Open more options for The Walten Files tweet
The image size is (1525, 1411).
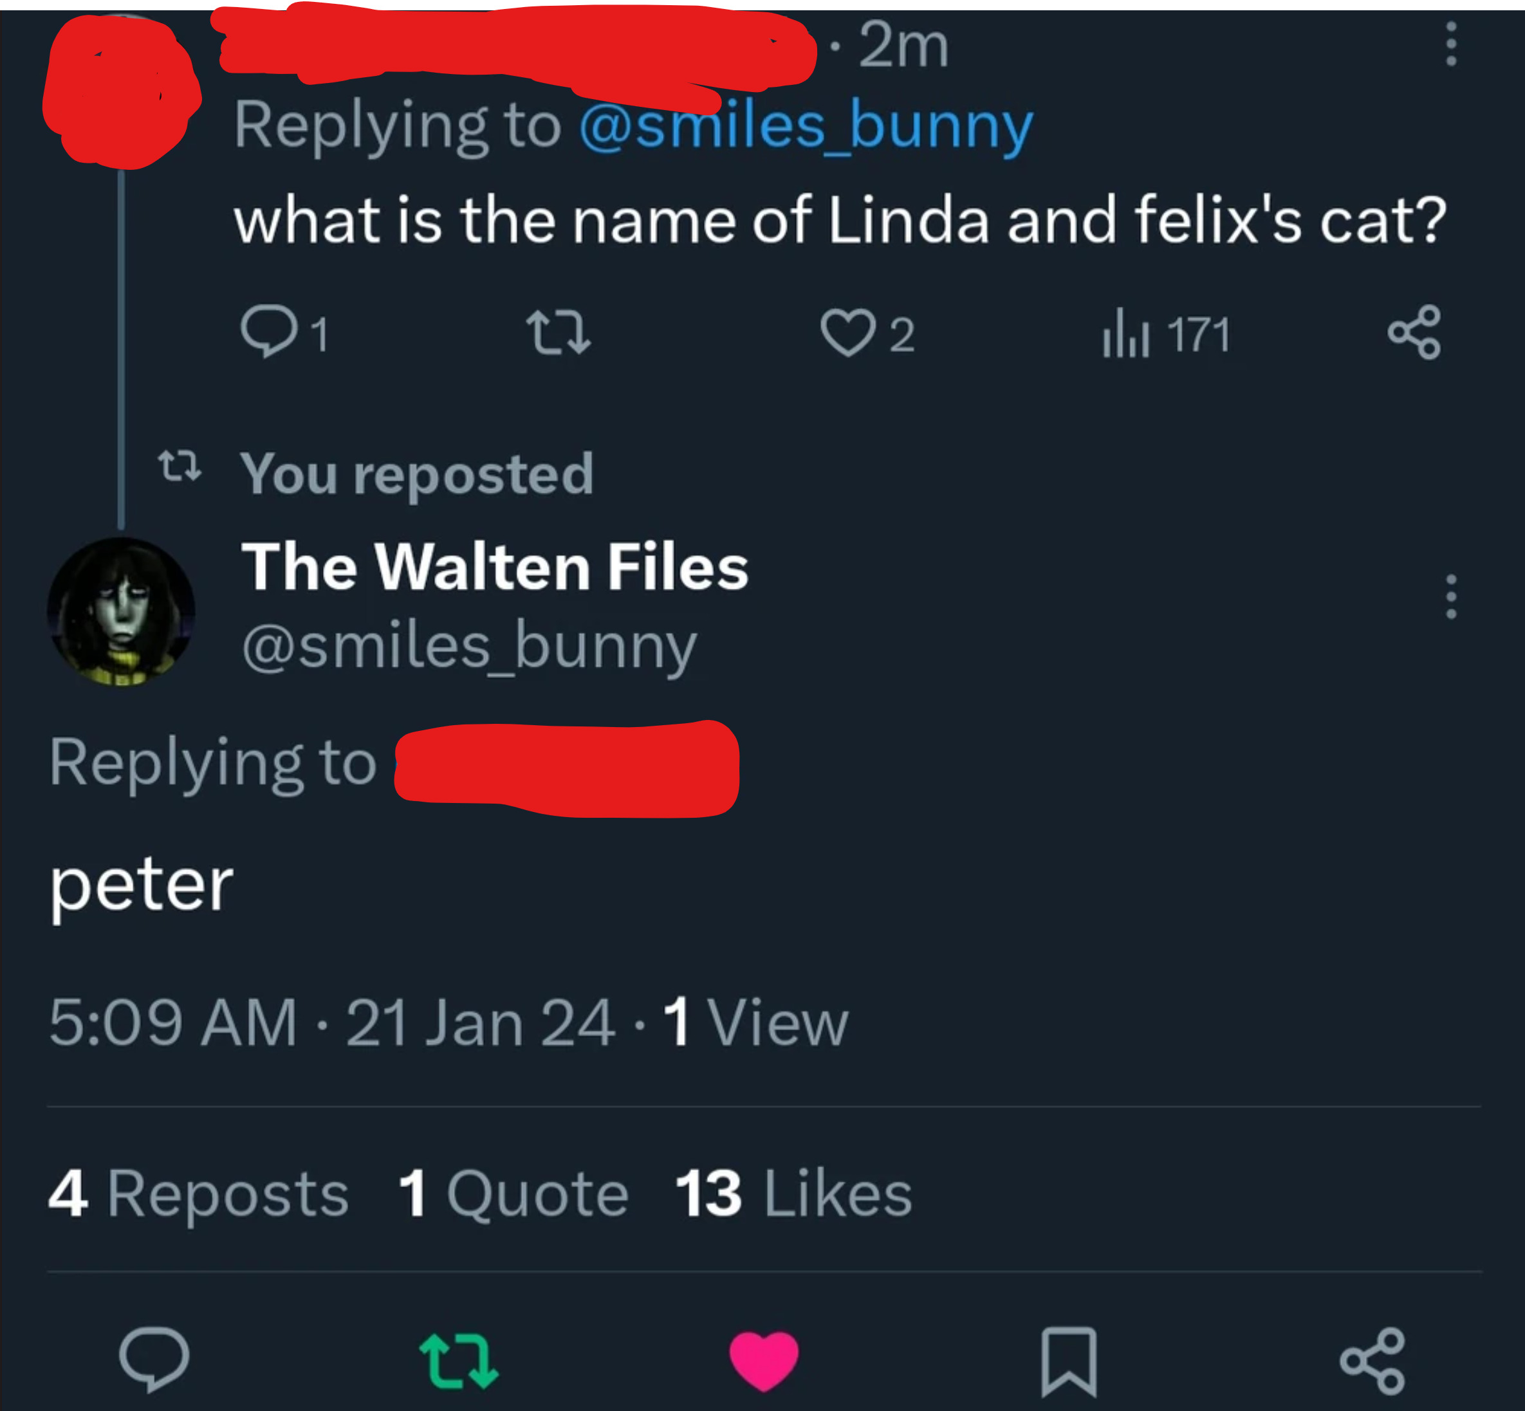coord(1451,597)
